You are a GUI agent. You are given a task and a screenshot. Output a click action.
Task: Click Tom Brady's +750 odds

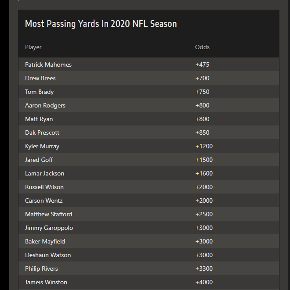click(x=202, y=92)
